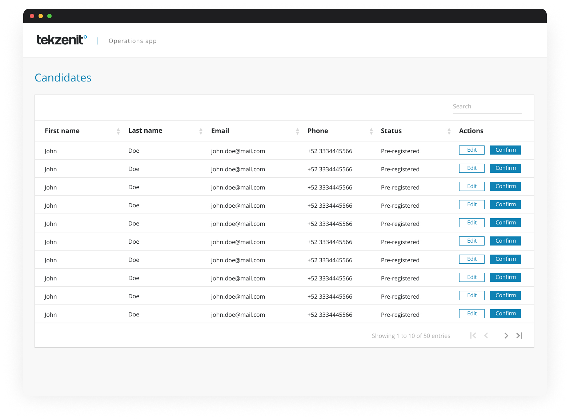The width and height of the screenshot is (570, 419).
Task: Select phone +52 3334445566 in the first row
Action: (x=330, y=151)
